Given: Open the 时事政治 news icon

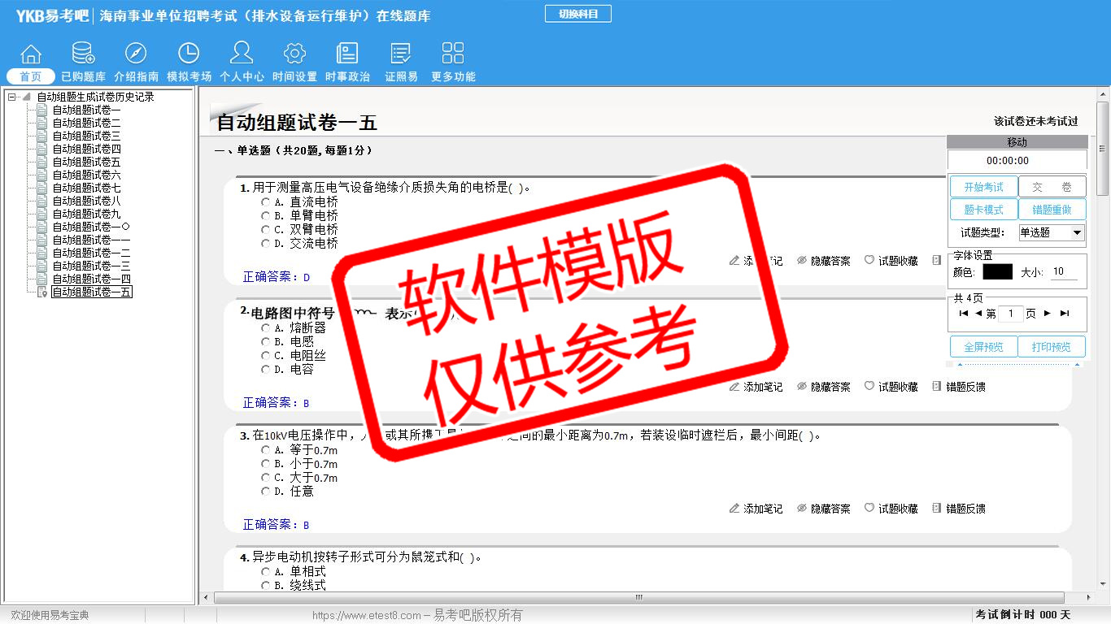Looking at the screenshot, I should click(347, 54).
